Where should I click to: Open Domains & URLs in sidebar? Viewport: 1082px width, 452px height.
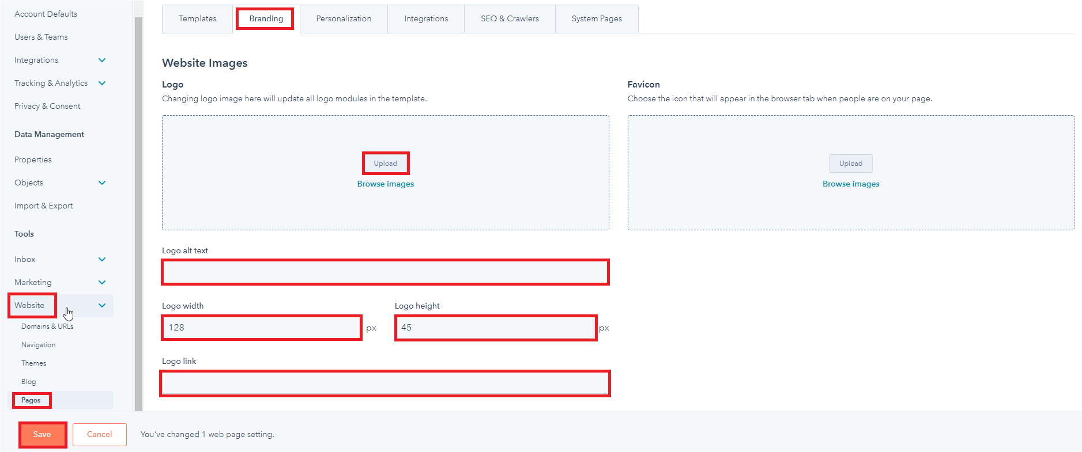[47, 326]
